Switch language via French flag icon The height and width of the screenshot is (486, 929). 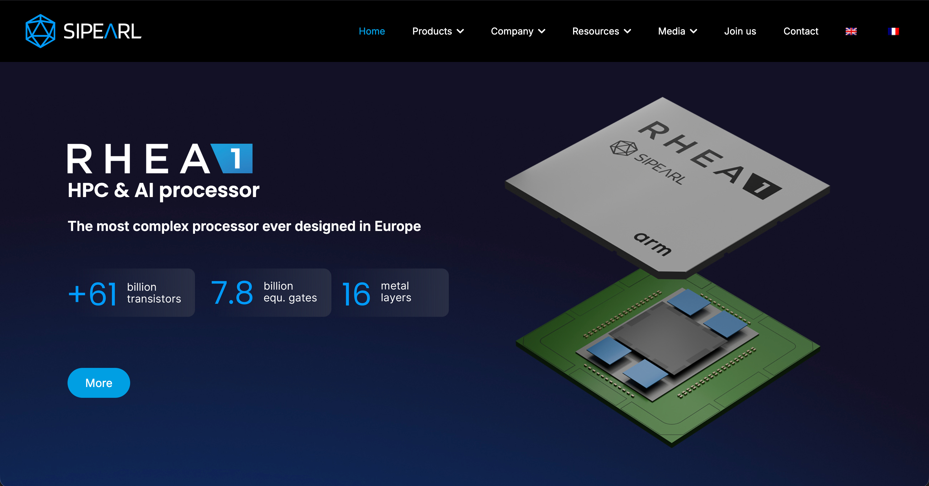(893, 31)
